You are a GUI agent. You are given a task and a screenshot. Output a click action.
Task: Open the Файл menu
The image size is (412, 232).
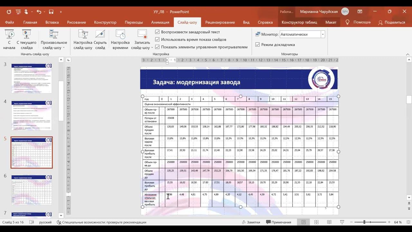coord(9,22)
